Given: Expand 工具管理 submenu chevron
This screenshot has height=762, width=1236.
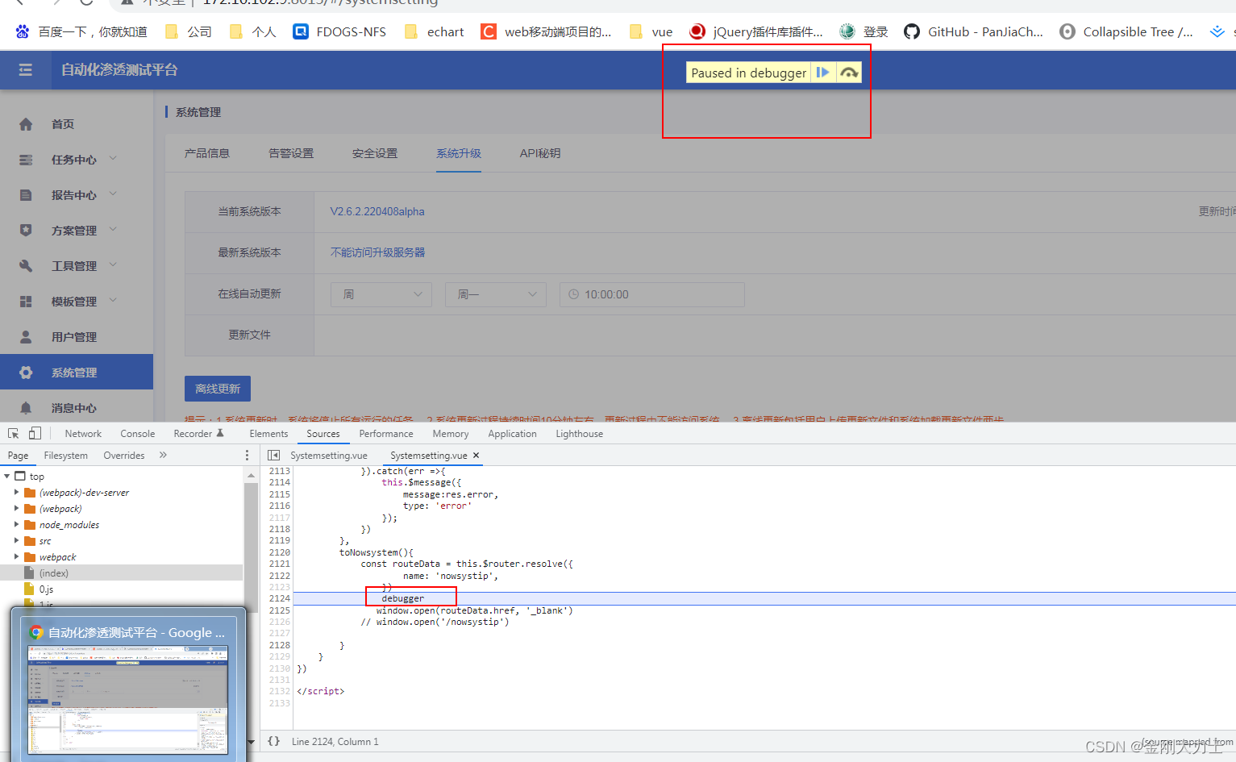Looking at the screenshot, I should click(x=113, y=265).
